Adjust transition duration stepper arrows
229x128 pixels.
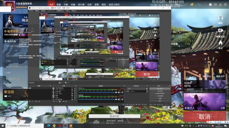click(x=147, y=91)
